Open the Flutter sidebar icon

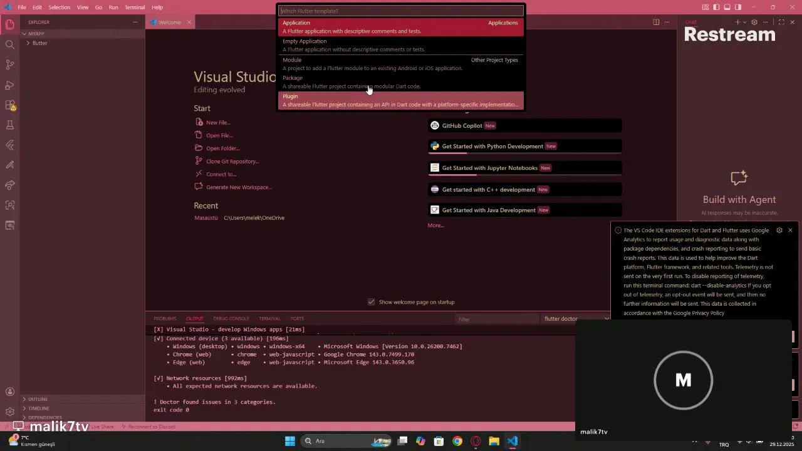tap(10, 145)
